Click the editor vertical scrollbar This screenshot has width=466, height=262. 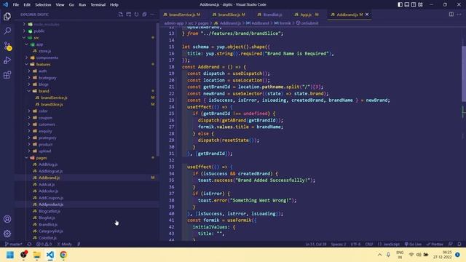[x=464, y=73]
